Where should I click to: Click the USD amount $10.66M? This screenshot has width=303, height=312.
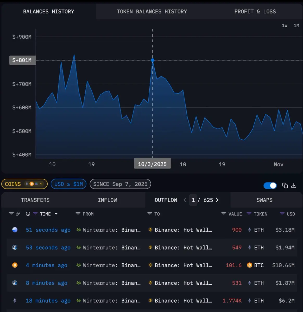(283, 265)
